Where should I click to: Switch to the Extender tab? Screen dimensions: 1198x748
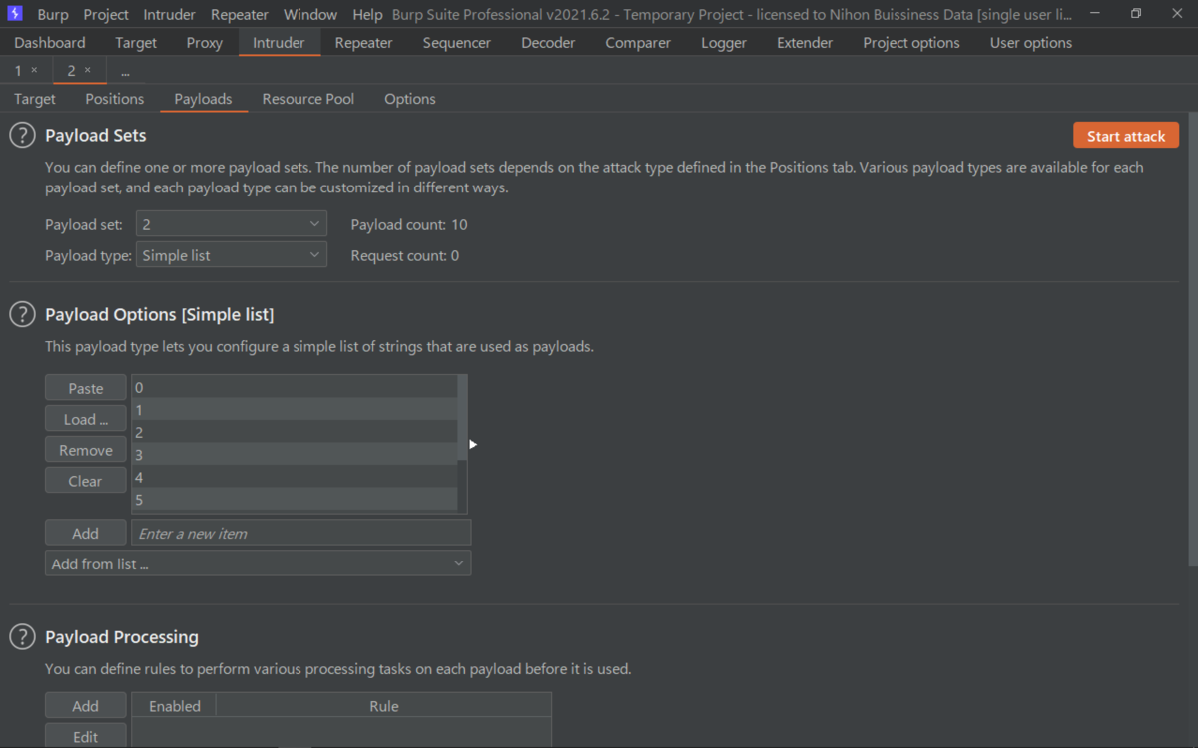(x=805, y=43)
